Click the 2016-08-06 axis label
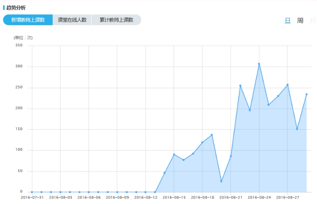The width and height of the screenshot is (317, 204). pyautogui.click(x=89, y=197)
